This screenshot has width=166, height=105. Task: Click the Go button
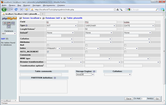tap(157, 99)
